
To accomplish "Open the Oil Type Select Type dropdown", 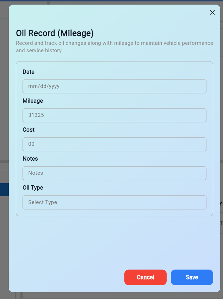I will click(x=114, y=202).
